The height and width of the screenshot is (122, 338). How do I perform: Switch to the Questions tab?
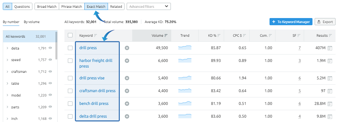22,7
